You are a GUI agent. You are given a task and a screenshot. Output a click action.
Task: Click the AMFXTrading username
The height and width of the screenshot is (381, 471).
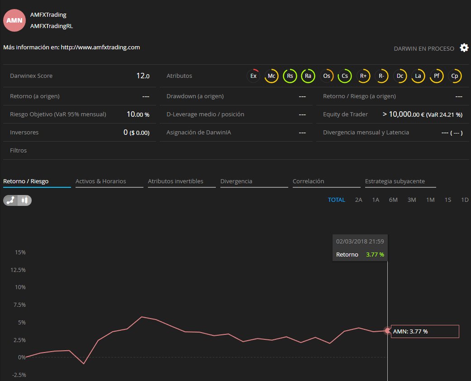click(x=48, y=15)
